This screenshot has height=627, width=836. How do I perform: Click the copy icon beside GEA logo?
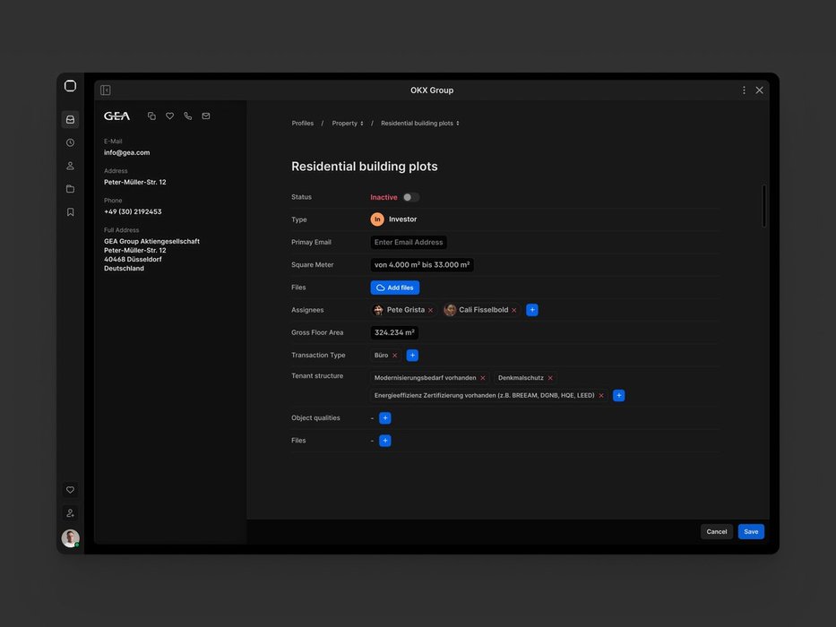(151, 116)
